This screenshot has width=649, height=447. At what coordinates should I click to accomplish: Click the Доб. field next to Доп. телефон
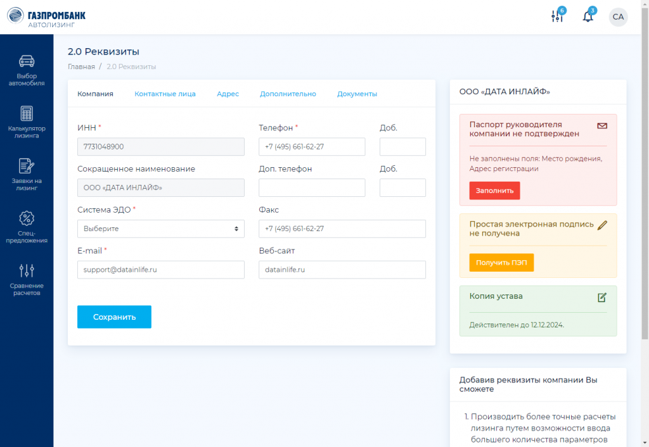402,188
